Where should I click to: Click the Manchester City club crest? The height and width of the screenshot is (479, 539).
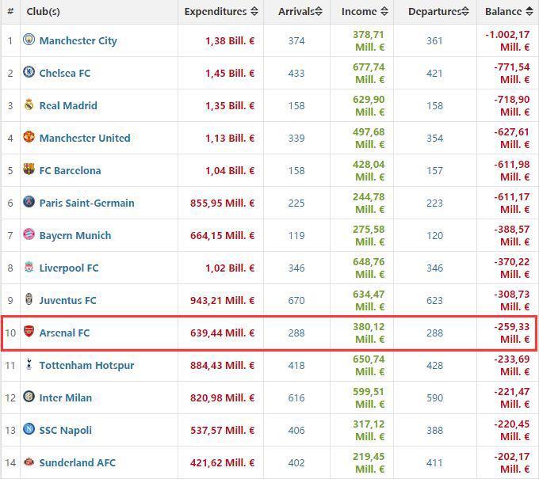click(x=29, y=40)
